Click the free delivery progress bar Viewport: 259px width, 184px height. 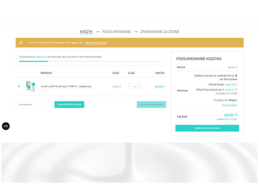click(91, 61)
